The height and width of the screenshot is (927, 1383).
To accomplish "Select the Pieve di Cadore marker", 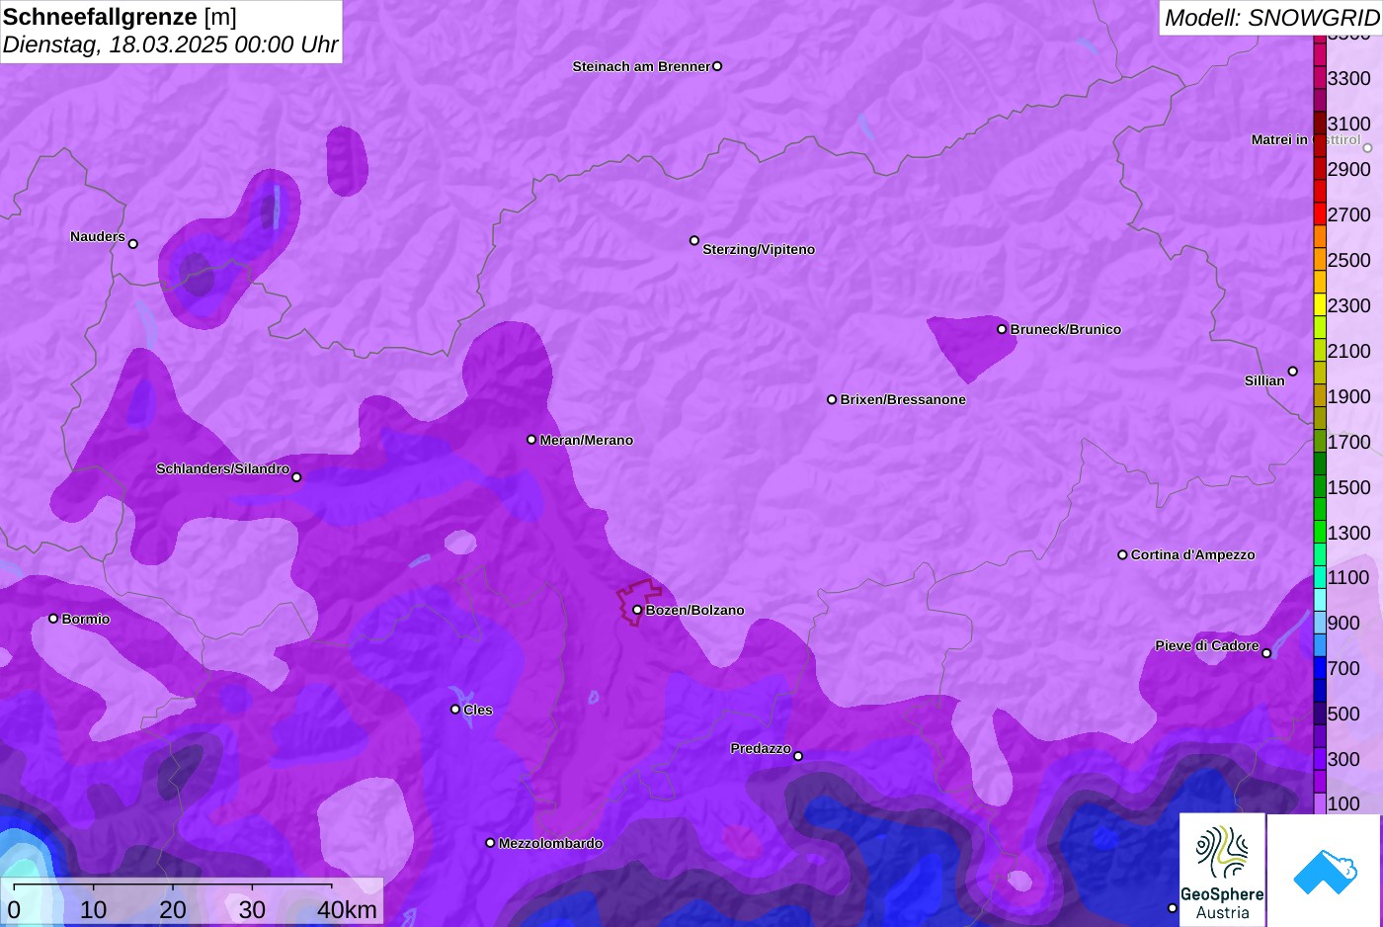I will (1266, 653).
